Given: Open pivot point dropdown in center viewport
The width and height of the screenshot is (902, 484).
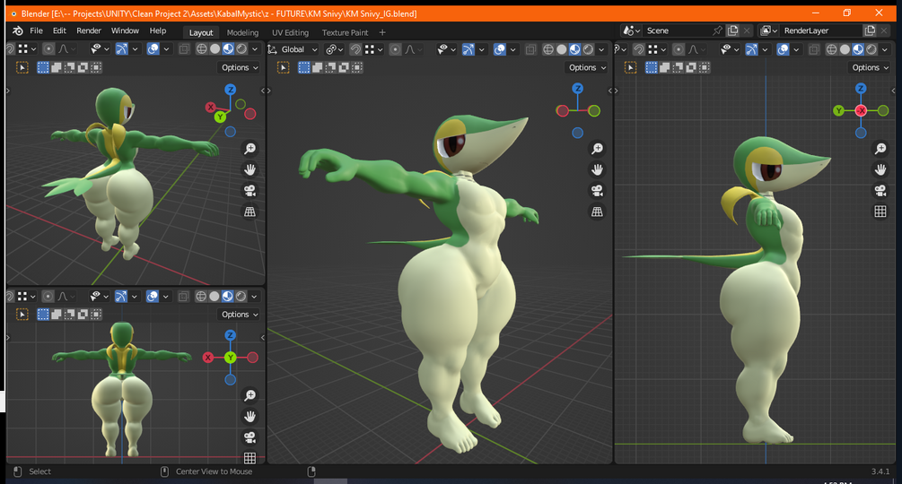Looking at the screenshot, I should pos(334,49).
